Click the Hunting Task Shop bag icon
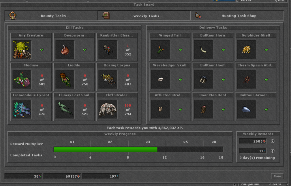This screenshot has width=291, height=186. 198,16
